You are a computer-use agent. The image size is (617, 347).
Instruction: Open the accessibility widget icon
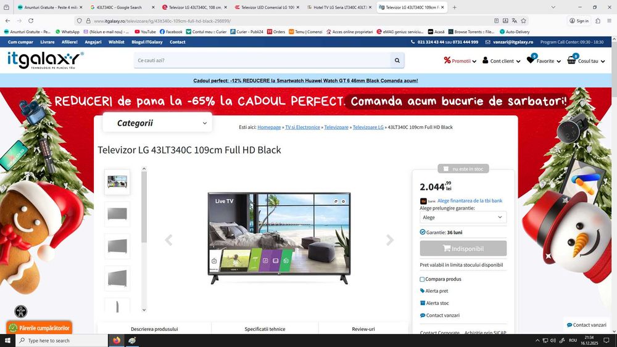pos(21,311)
